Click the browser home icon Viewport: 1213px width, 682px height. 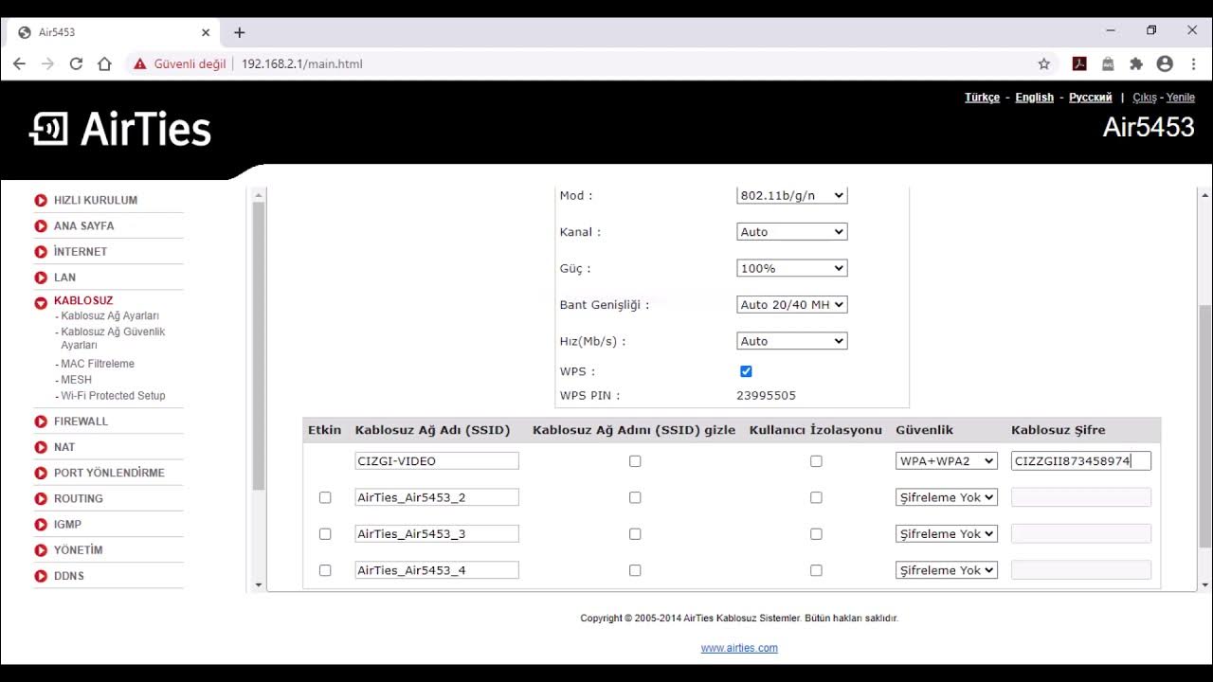tap(104, 63)
